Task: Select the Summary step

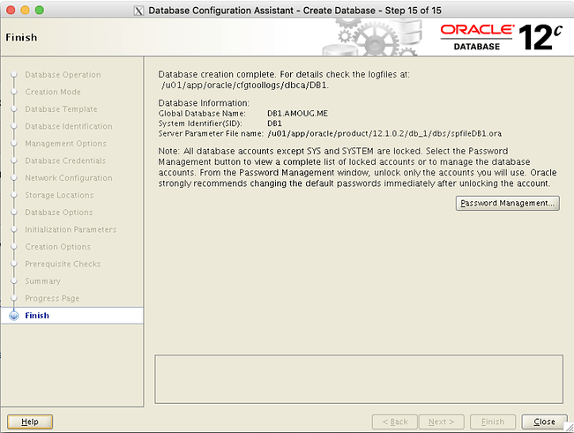Action: (x=43, y=281)
